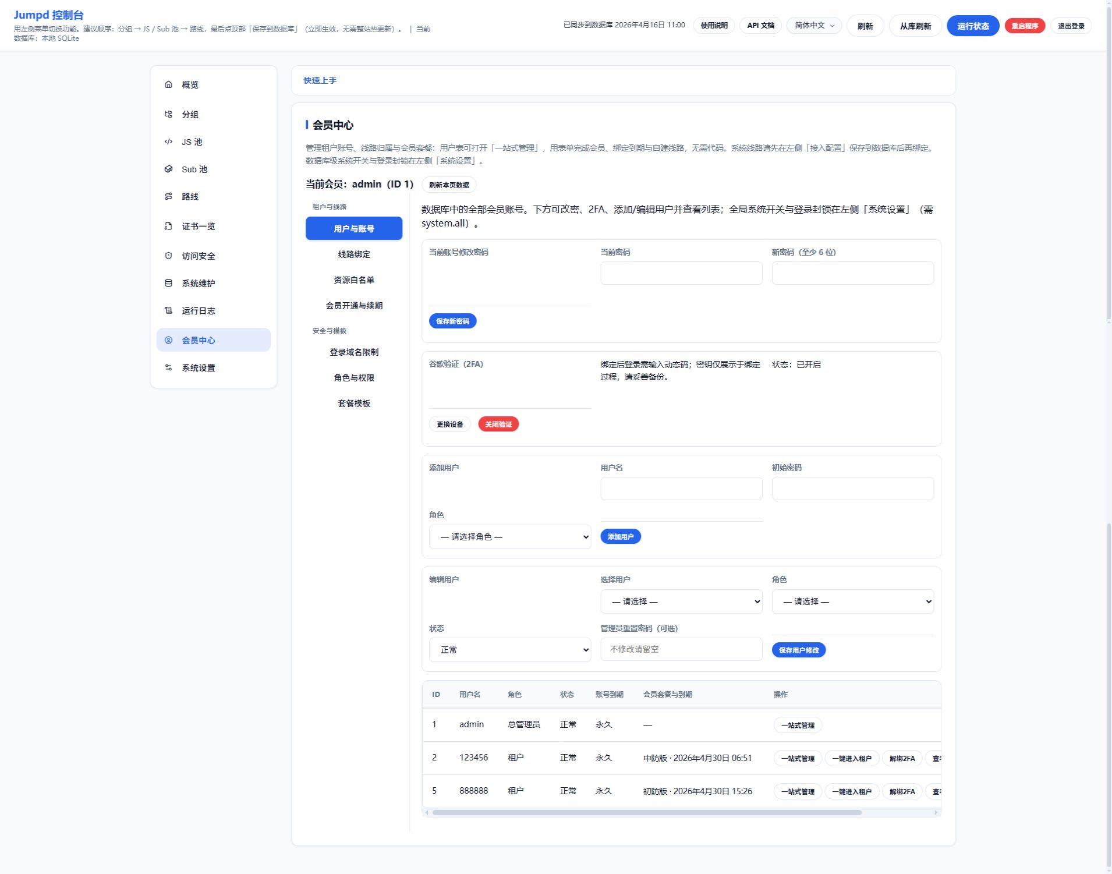The height and width of the screenshot is (874, 1112).
Task: Click the red 重启程序 button
Action: (1025, 26)
